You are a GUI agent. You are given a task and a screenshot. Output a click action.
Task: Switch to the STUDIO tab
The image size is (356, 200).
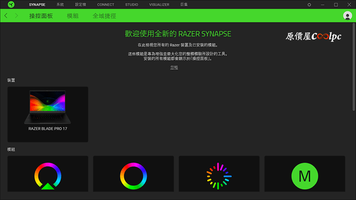point(131,4)
